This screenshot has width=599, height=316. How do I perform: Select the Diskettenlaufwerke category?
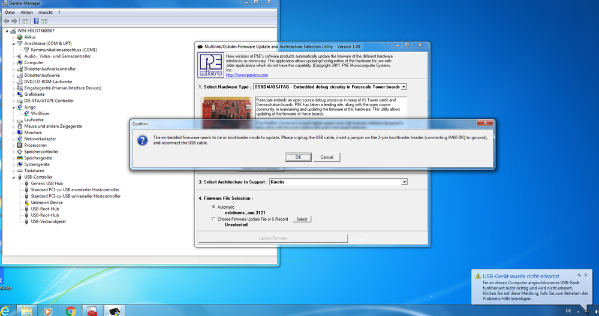point(42,76)
